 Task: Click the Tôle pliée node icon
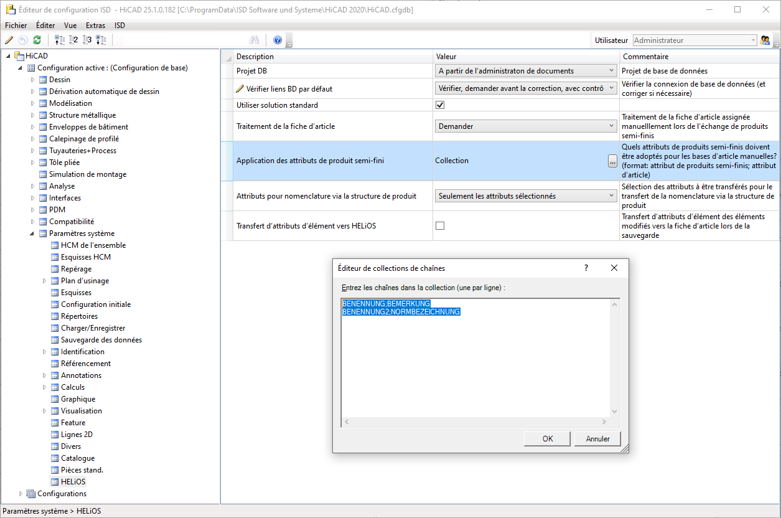[x=43, y=162]
